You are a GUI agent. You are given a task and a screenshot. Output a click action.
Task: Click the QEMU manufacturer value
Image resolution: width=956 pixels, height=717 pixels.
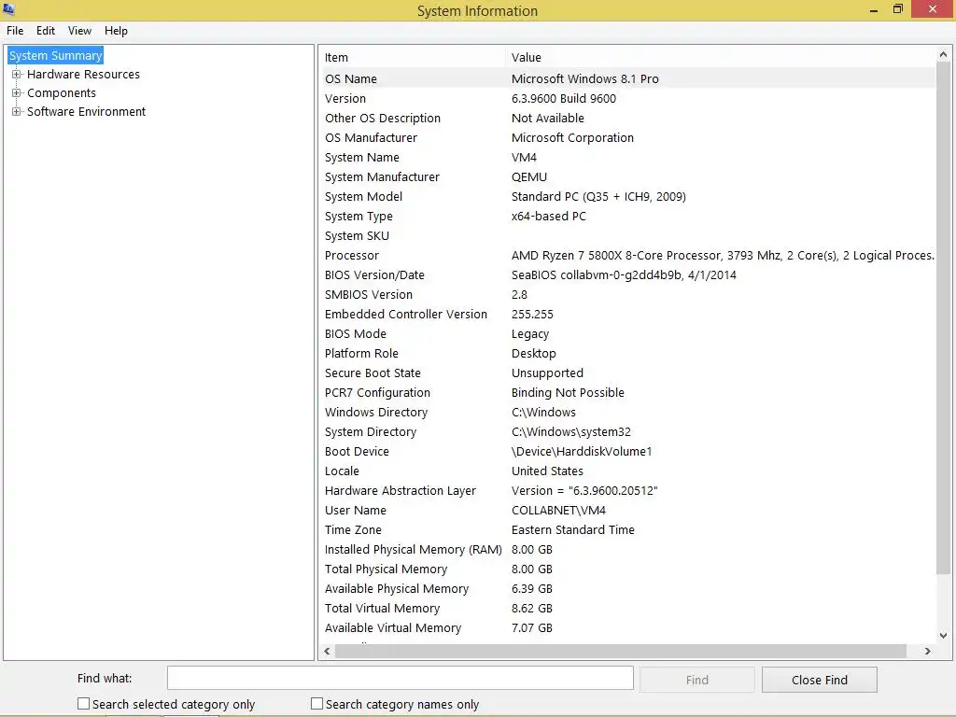tap(529, 176)
